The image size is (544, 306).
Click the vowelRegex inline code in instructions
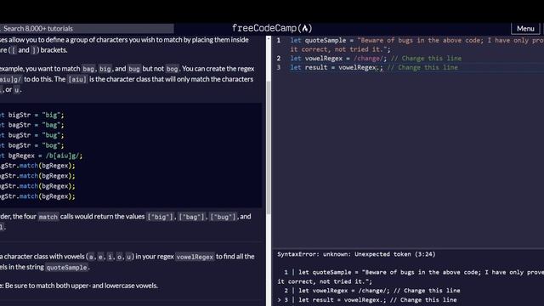tap(195, 257)
